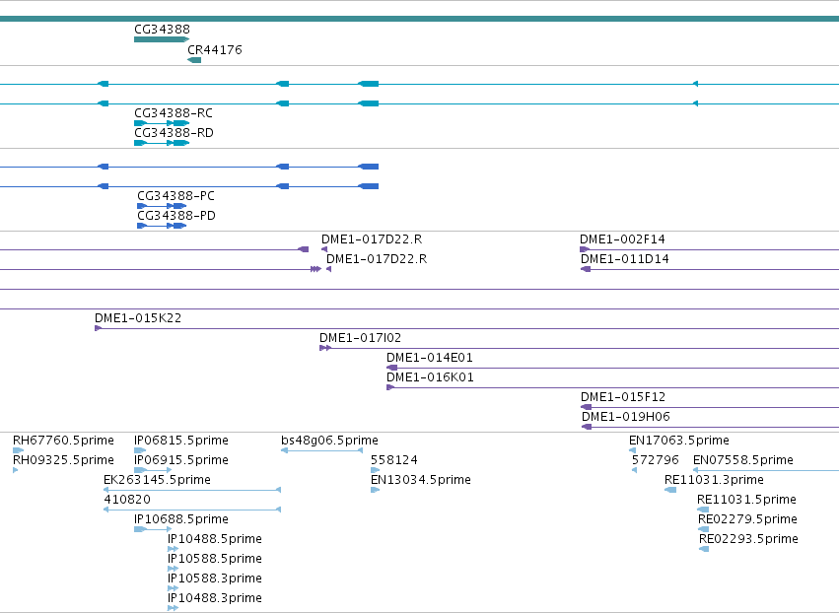Click the 410820 feature line
Screen dimensions: 839x613
point(192,510)
